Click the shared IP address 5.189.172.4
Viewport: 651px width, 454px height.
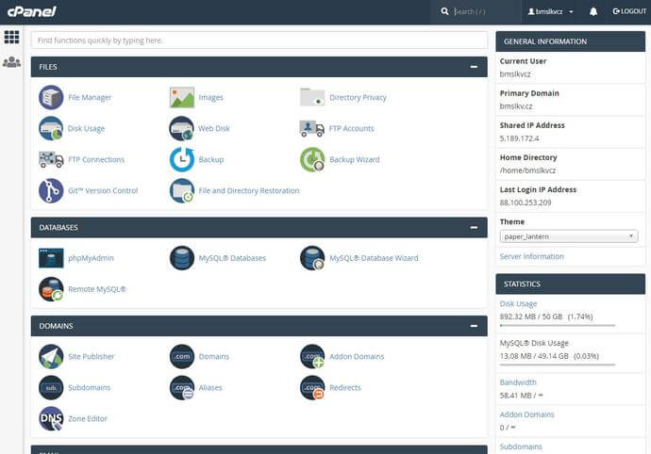[520, 138]
